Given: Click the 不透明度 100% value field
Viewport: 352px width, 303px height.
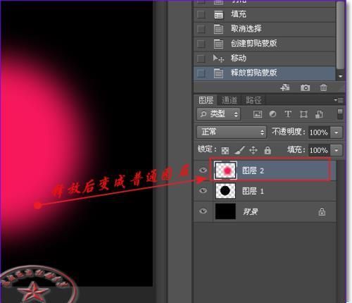Looking at the screenshot, I should (319, 132).
